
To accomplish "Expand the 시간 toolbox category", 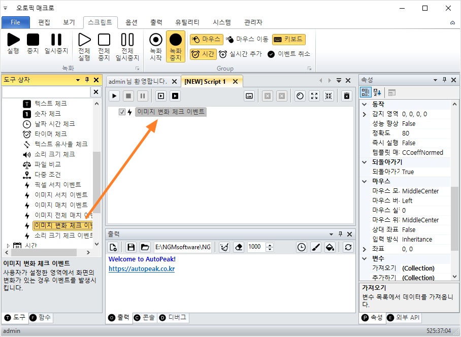I will [x=8, y=245].
